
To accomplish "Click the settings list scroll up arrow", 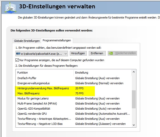I will coord(134,72).
